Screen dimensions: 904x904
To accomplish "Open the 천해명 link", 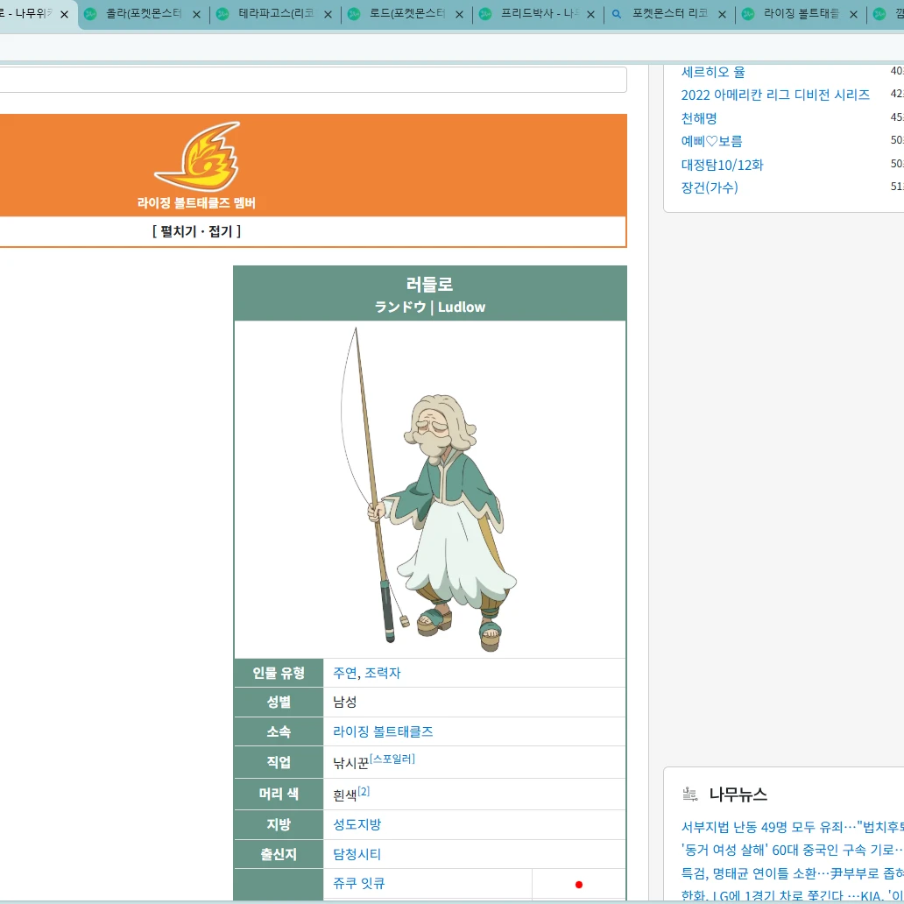I will pos(699,118).
